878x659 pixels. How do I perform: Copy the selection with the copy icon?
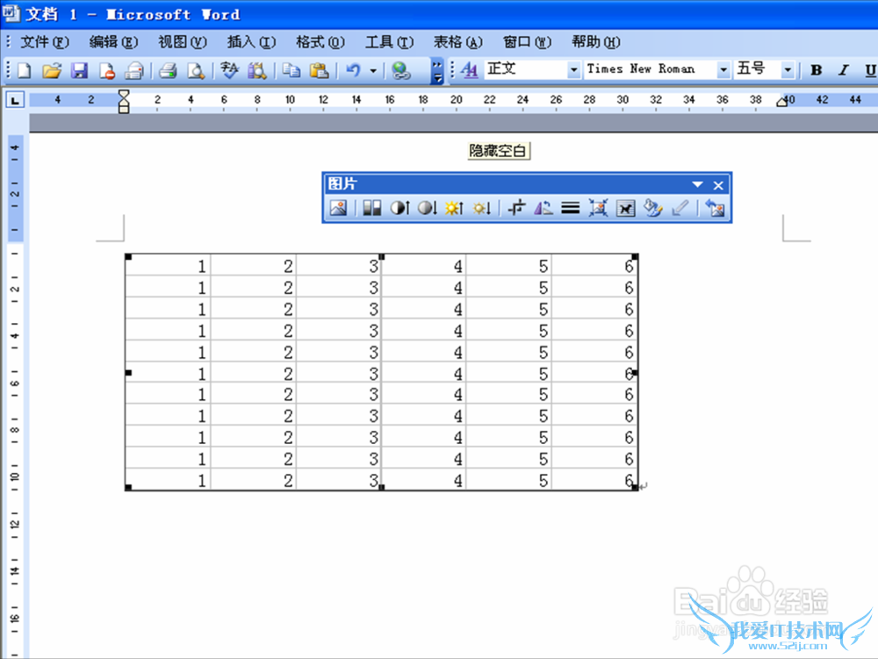(291, 70)
